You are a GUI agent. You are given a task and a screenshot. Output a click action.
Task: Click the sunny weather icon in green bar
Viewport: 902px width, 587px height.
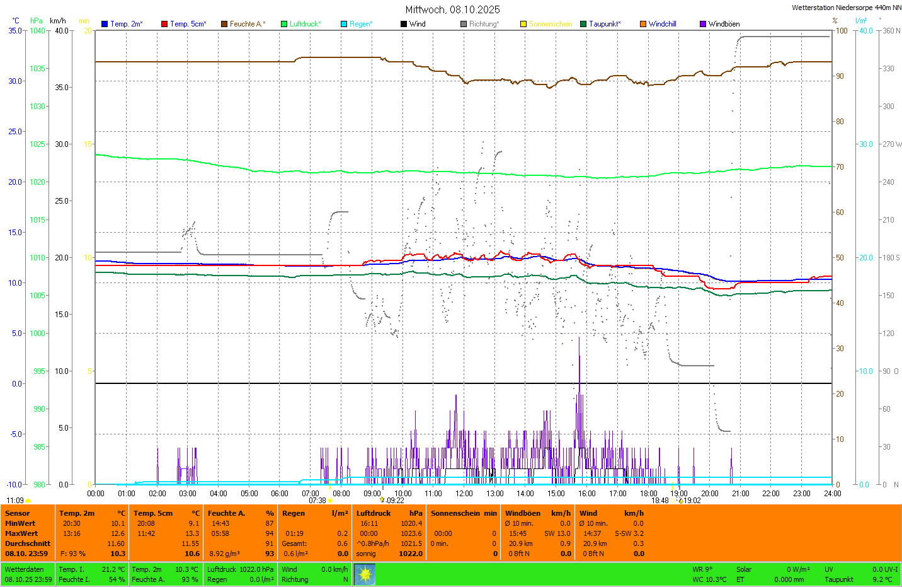tap(365, 574)
